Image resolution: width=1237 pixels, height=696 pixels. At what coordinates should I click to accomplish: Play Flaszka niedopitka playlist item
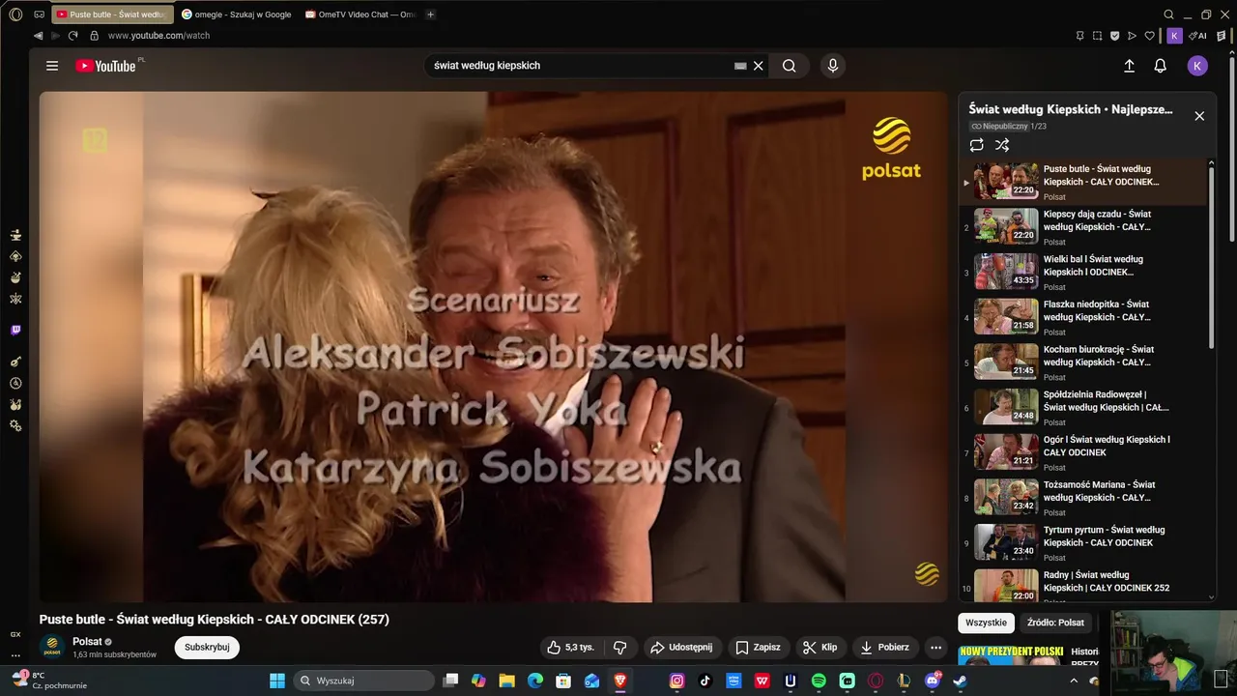click(x=1082, y=317)
